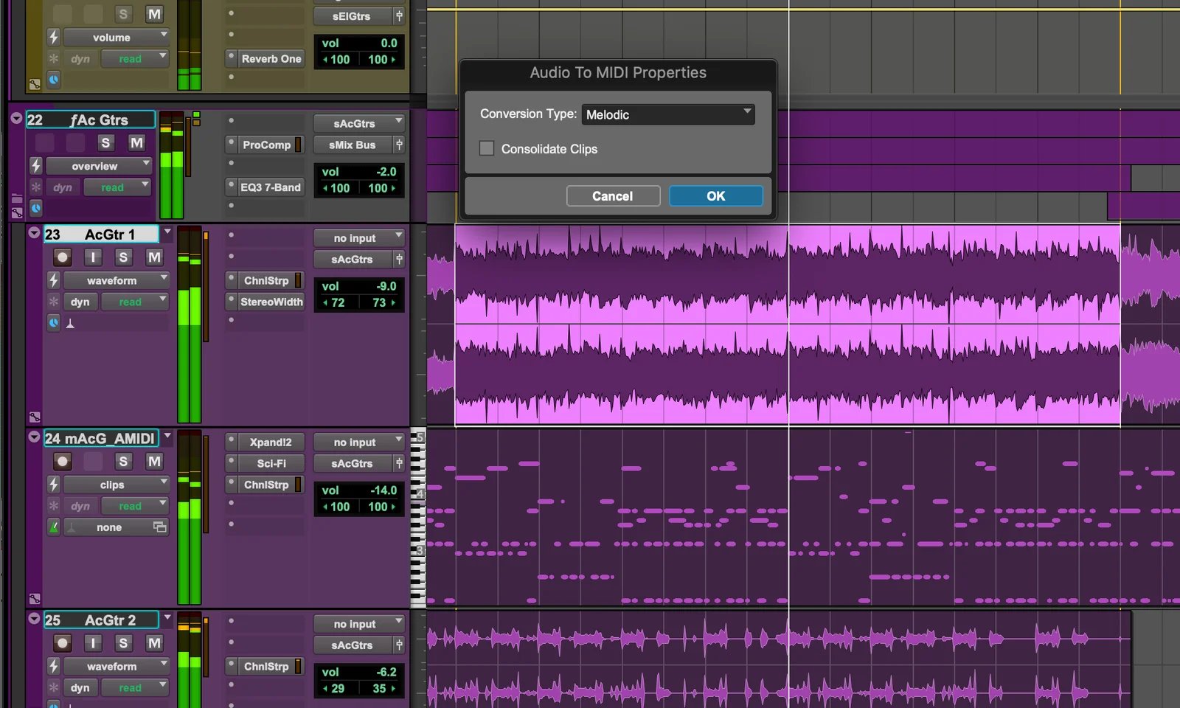This screenshot has height=708, width=1180.
Task: Click the lightning bolt icon on fAc Gtrs
Action: click(35, 166)
